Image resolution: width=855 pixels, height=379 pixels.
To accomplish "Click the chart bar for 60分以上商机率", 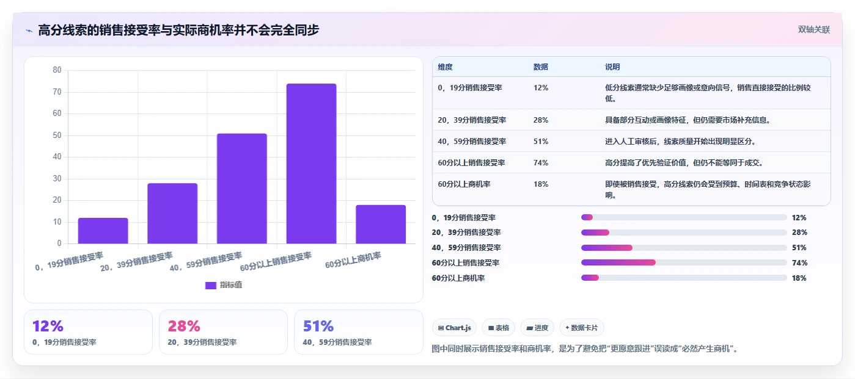I will pos(381,224).
